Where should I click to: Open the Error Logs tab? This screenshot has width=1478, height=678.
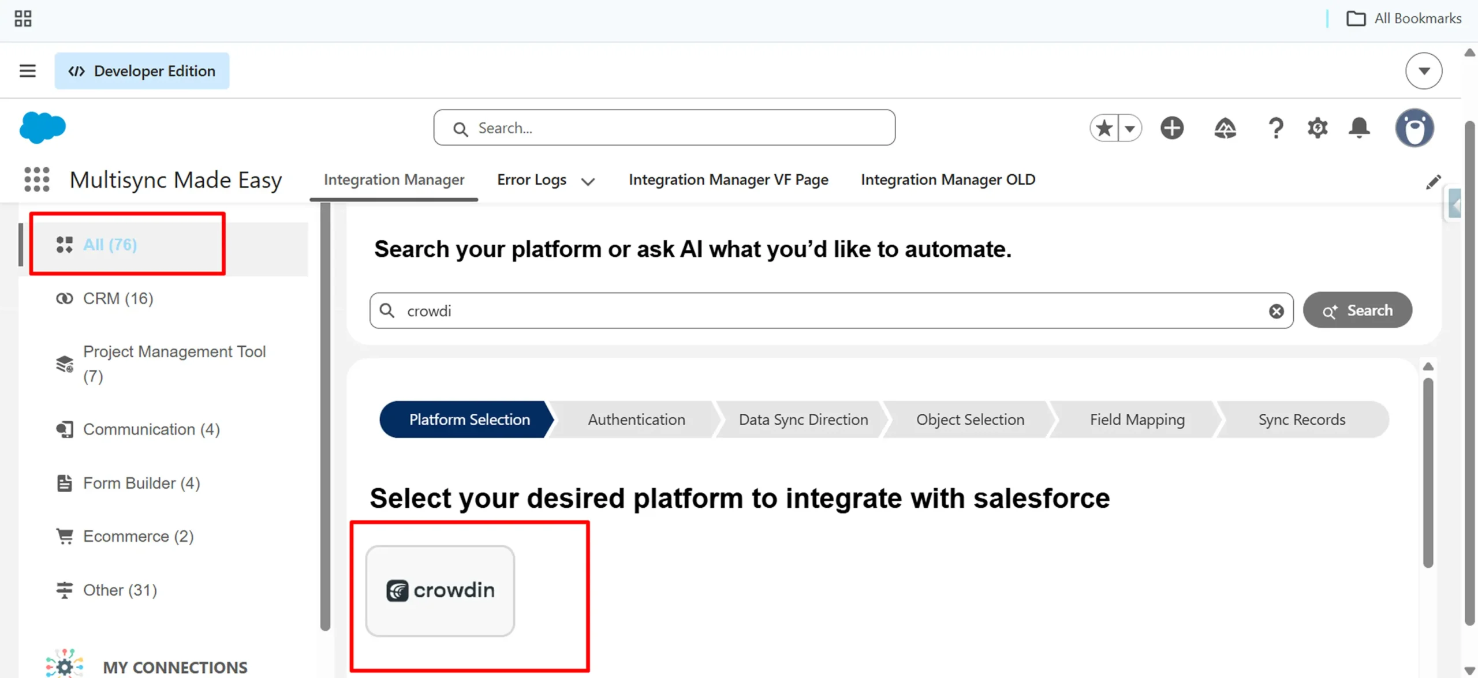pos(532,179)
